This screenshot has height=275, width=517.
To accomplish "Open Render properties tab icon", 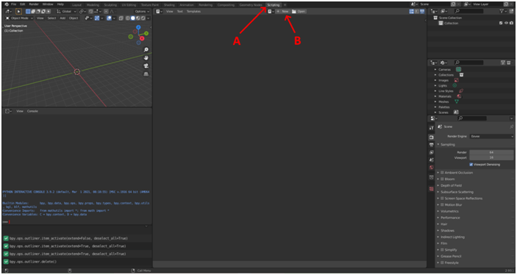I will pyautogui.click(x=431, y=137).
